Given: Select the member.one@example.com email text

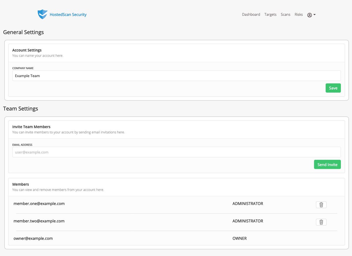Looking at the screenshot, I should [39, 204].
